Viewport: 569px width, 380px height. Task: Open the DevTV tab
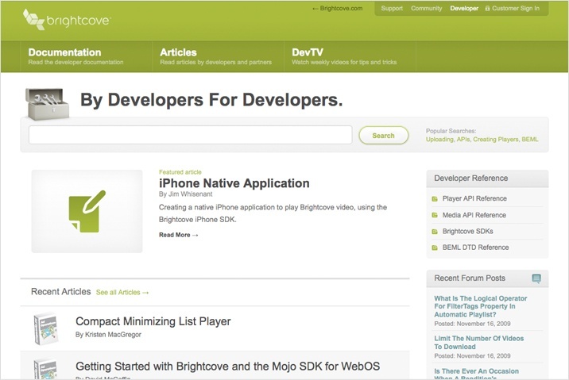[x=350, y=56]
